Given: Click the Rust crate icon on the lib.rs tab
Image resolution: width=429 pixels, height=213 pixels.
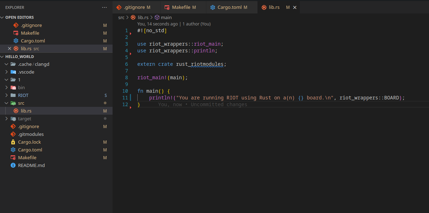Looking at the screenshot, I should pos(264,7).
